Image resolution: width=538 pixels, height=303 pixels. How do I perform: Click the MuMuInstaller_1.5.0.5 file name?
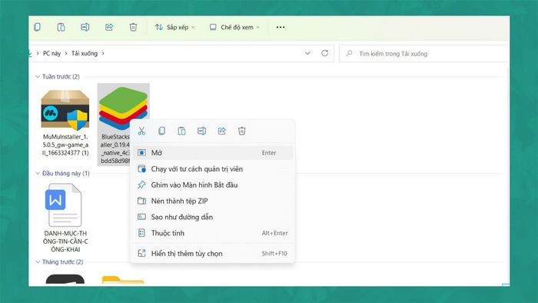pos(65,145)
